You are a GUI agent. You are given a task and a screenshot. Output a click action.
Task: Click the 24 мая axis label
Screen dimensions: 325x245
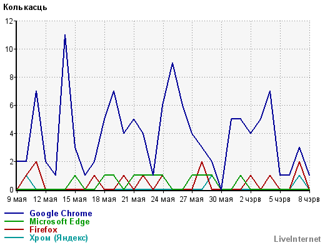click(163, 199)
